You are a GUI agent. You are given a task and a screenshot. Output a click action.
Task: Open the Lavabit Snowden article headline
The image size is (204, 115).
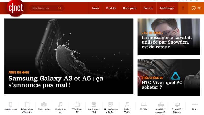pyautogui.click(x=167, y=42)
